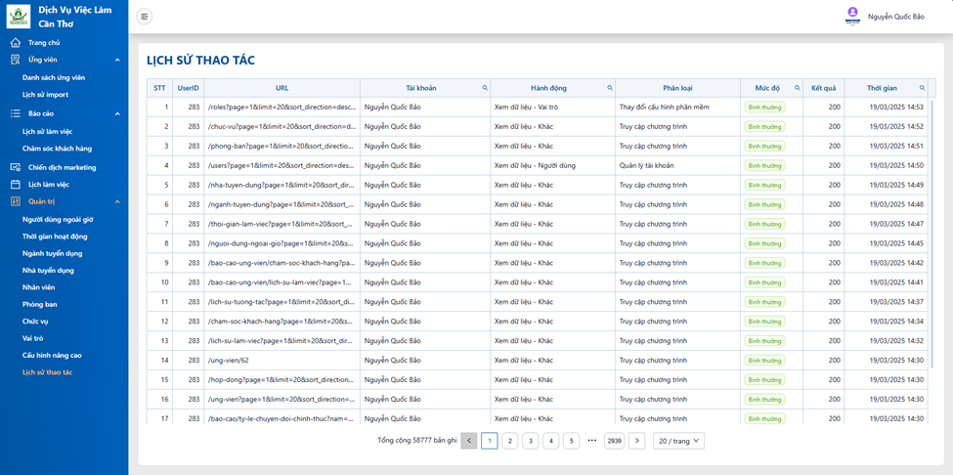Toggle sidebar with the hamburger menu icon
The image size is (953, 475).
pos(144,17)
